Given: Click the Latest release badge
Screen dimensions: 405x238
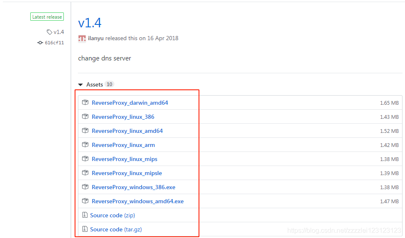Looking at the screenshot, I should coord(47,17).
